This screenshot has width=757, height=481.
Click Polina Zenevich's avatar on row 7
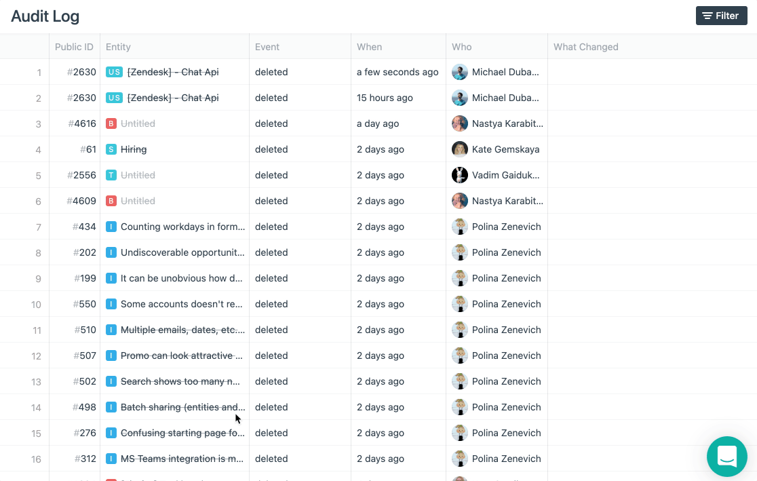tap(460, 227)
